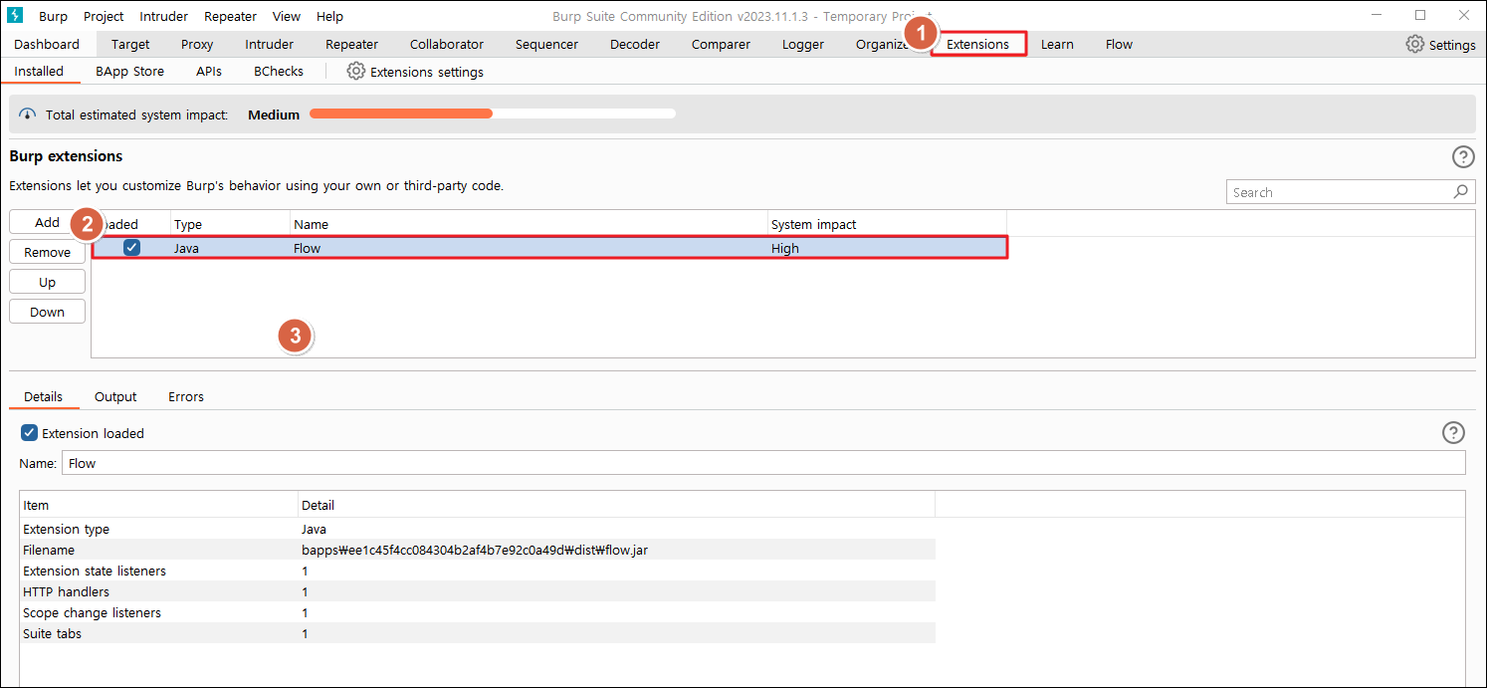Click the Remove extension button
Viewport: 1487px width, 688px height.
click(x=47, y=252)
